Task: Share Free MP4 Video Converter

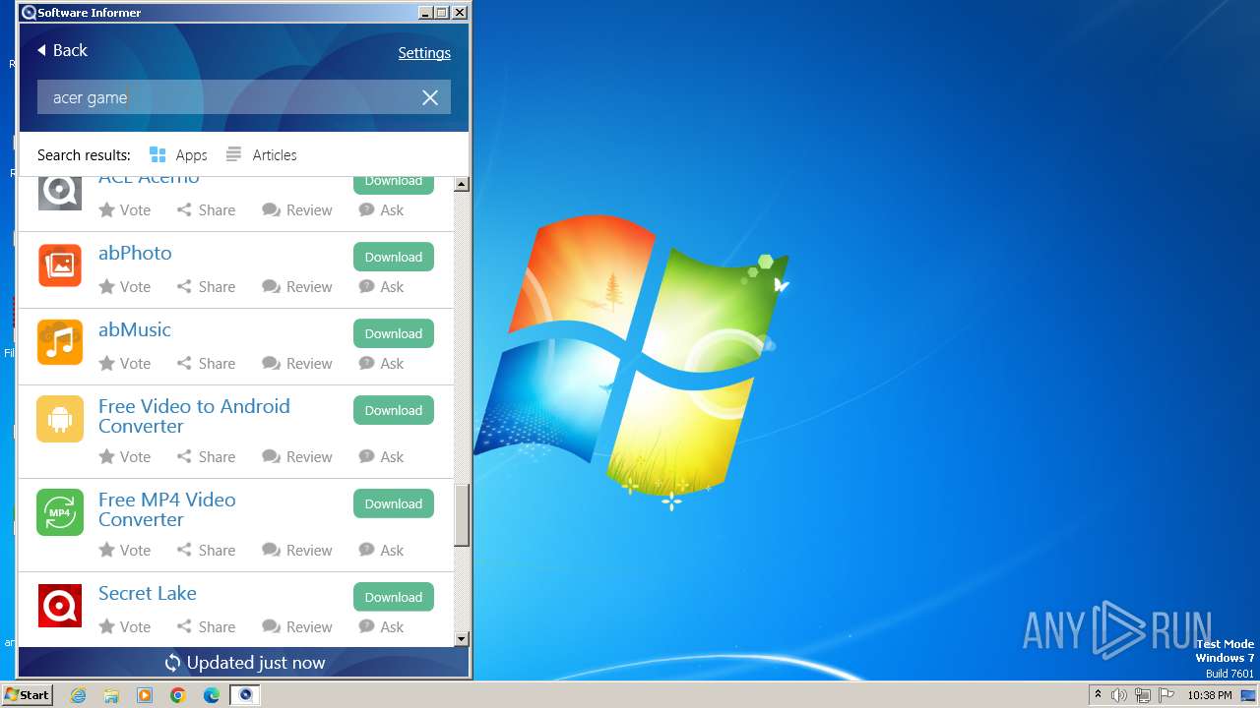Action: coord(206,551)
